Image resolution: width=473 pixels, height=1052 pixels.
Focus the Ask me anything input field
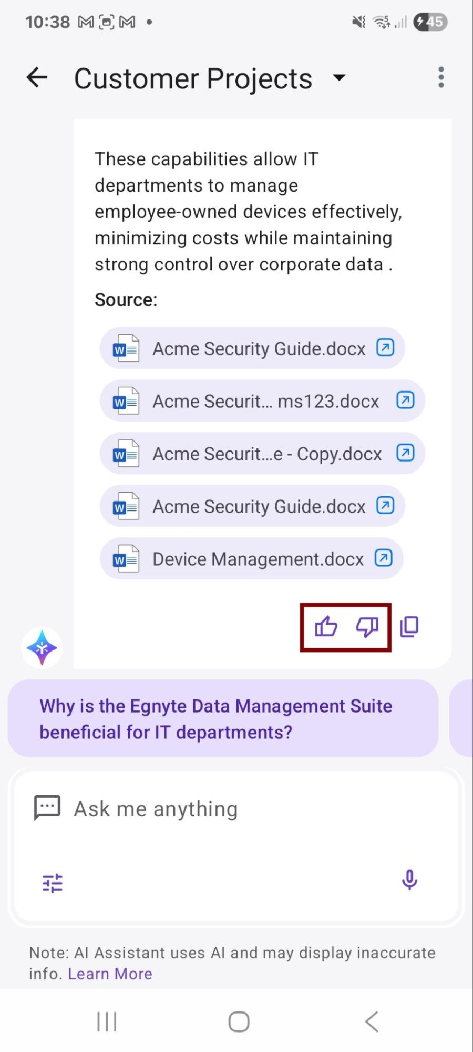pyautogui.click(x=236, y=809)
